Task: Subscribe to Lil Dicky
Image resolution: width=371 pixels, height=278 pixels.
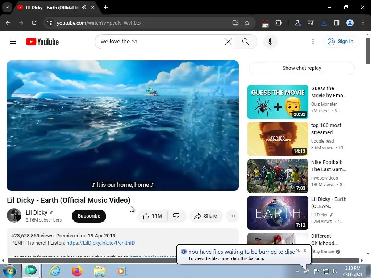Action: pyautogui.click(x=89, y=216)
